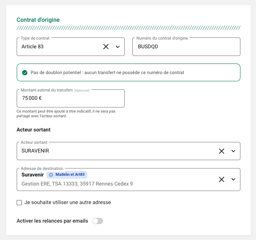Clear the Adresse de destination selection
Image resolution: width=256 pixels, height=240 pixels.
point(222,179)
